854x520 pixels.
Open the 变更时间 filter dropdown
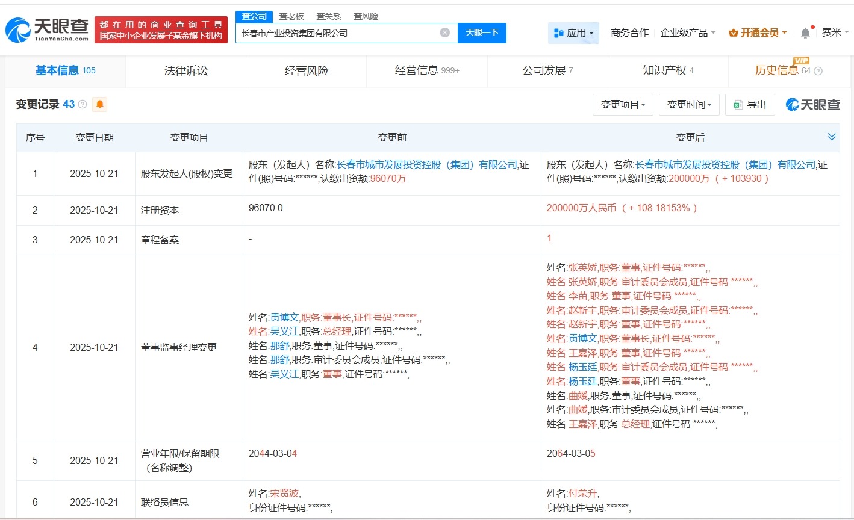coord(688,104)
